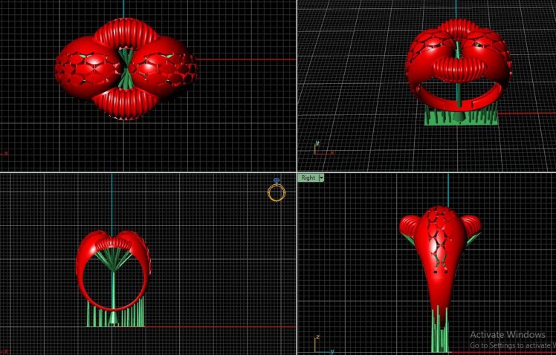
Task: Click the axis icon in top-left viewport
Action: (x=4, y=153)
